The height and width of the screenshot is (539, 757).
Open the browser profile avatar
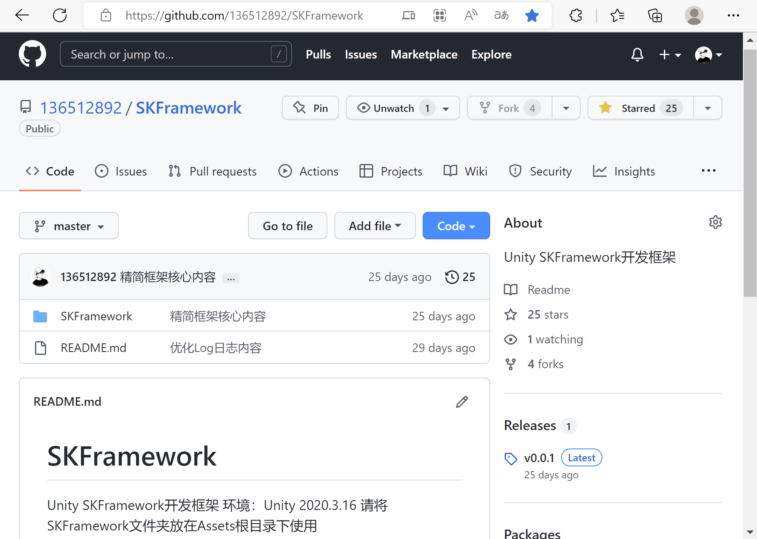coord(694,16)
